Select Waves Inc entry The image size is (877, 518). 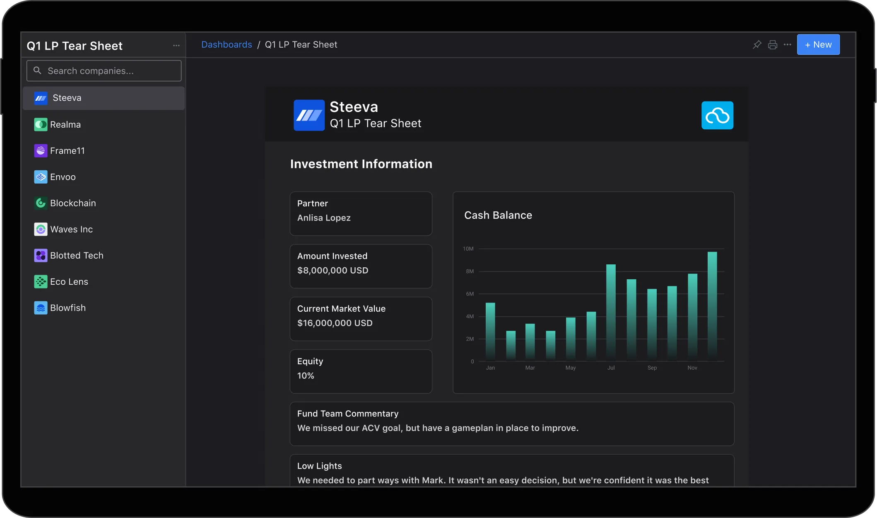pyautogui.click(x=104, y=229)
